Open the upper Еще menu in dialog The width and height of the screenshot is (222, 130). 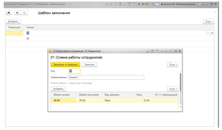[173, 65]
